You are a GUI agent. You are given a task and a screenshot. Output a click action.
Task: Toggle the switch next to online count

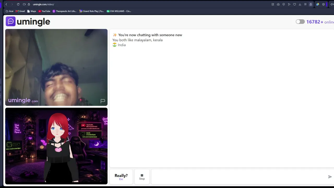tap(300, 22)
